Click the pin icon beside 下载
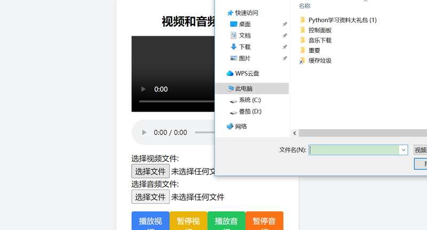This screenshot has width=427, height=230. click(284, 47)
